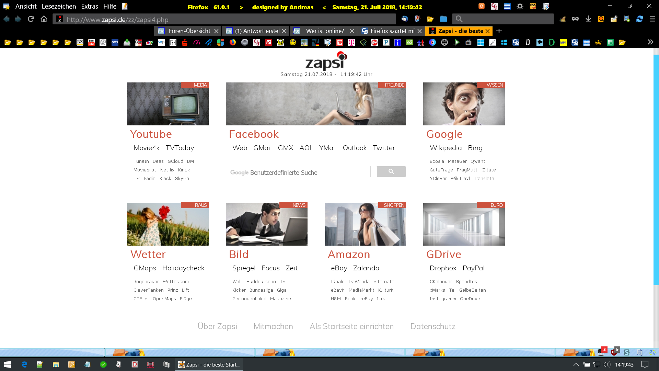Image resolution: width=659 pixels, height=371 pixels.
Task: Open a new tab with the plus button
Action: pyautogui.click(x=499, y=31)
